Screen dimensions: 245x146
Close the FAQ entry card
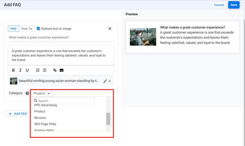[x=110, y=29]
